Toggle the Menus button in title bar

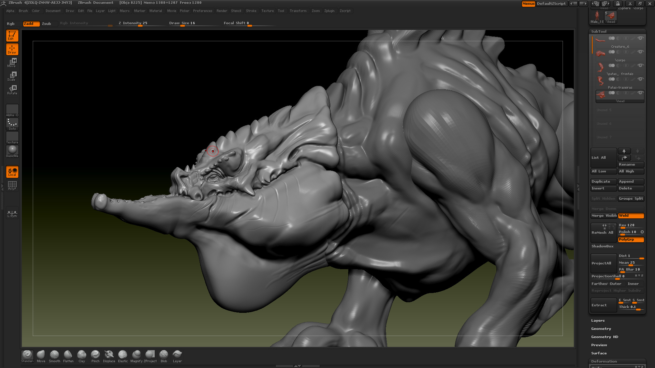[528, 4]
